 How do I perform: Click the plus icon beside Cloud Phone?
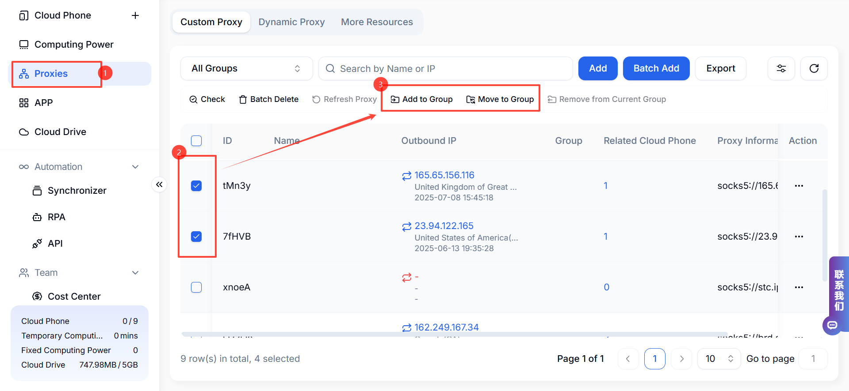(135, 15)
